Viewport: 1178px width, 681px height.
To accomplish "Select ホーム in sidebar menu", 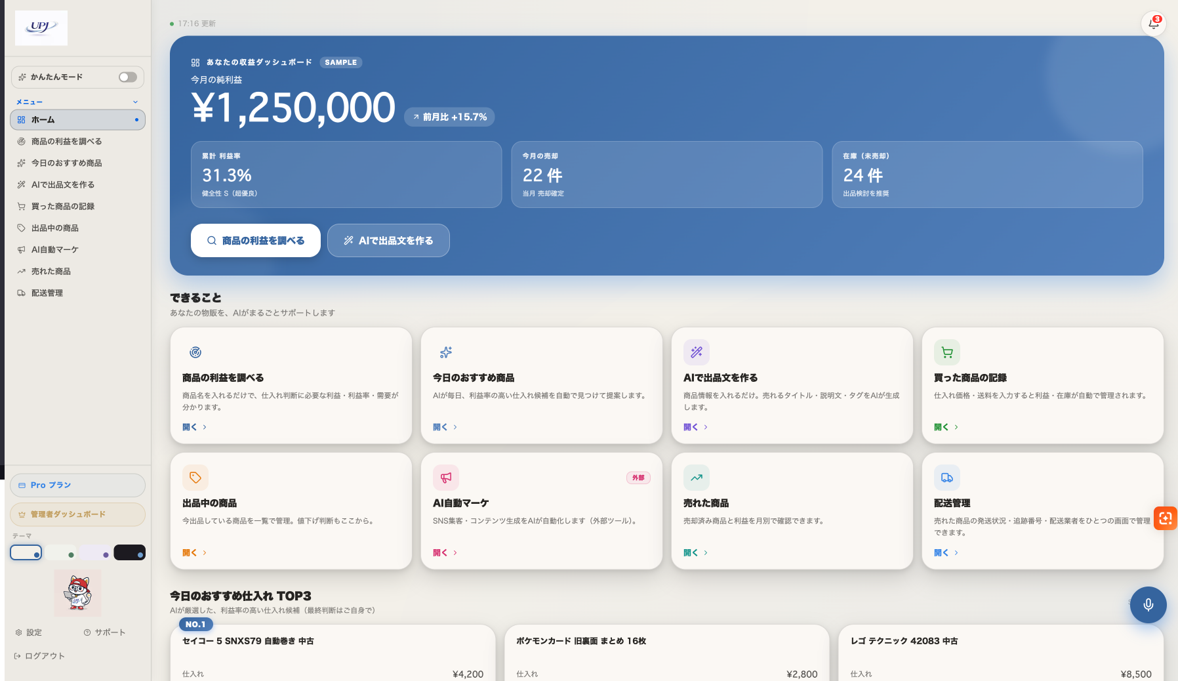I will coord(77,120).
